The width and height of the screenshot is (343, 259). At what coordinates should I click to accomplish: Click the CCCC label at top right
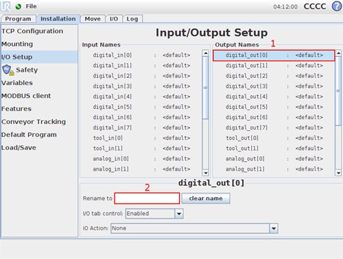[315, 6]
